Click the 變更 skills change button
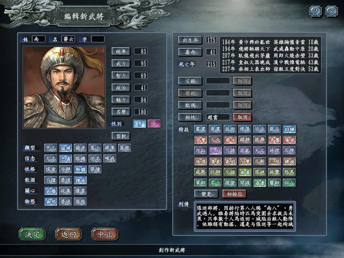 [206, 194]
